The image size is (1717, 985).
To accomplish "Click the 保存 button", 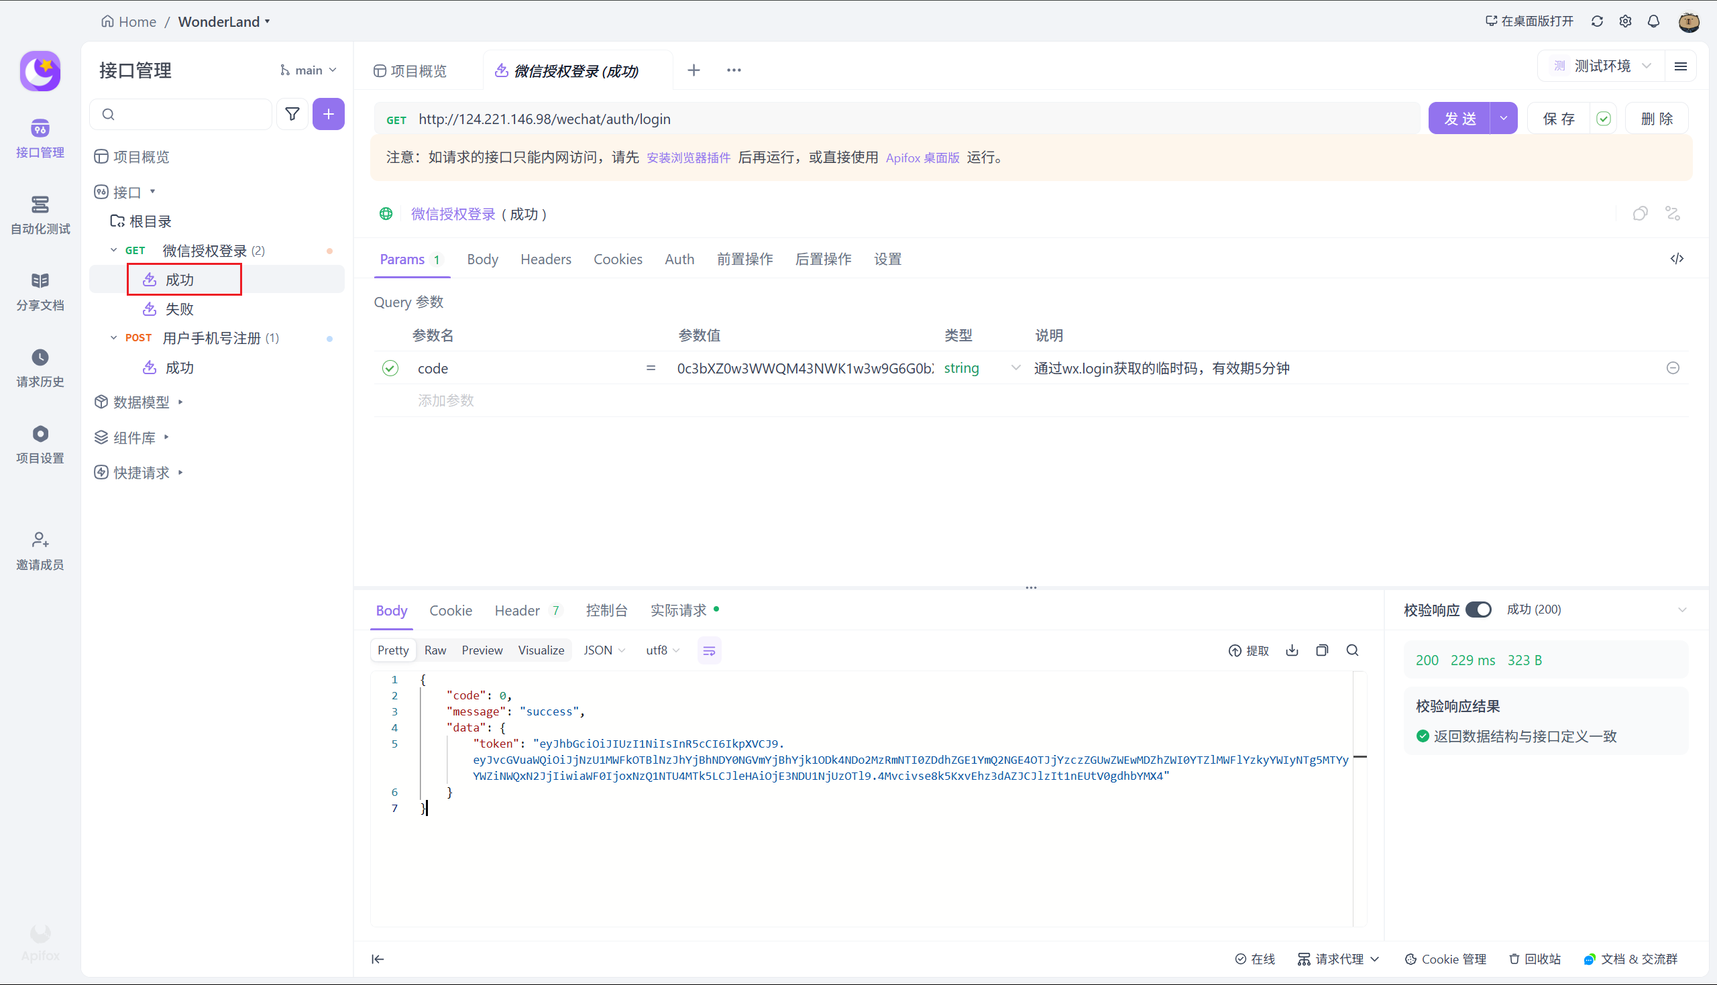I will pyautogui.click(x=1559, y=119).
